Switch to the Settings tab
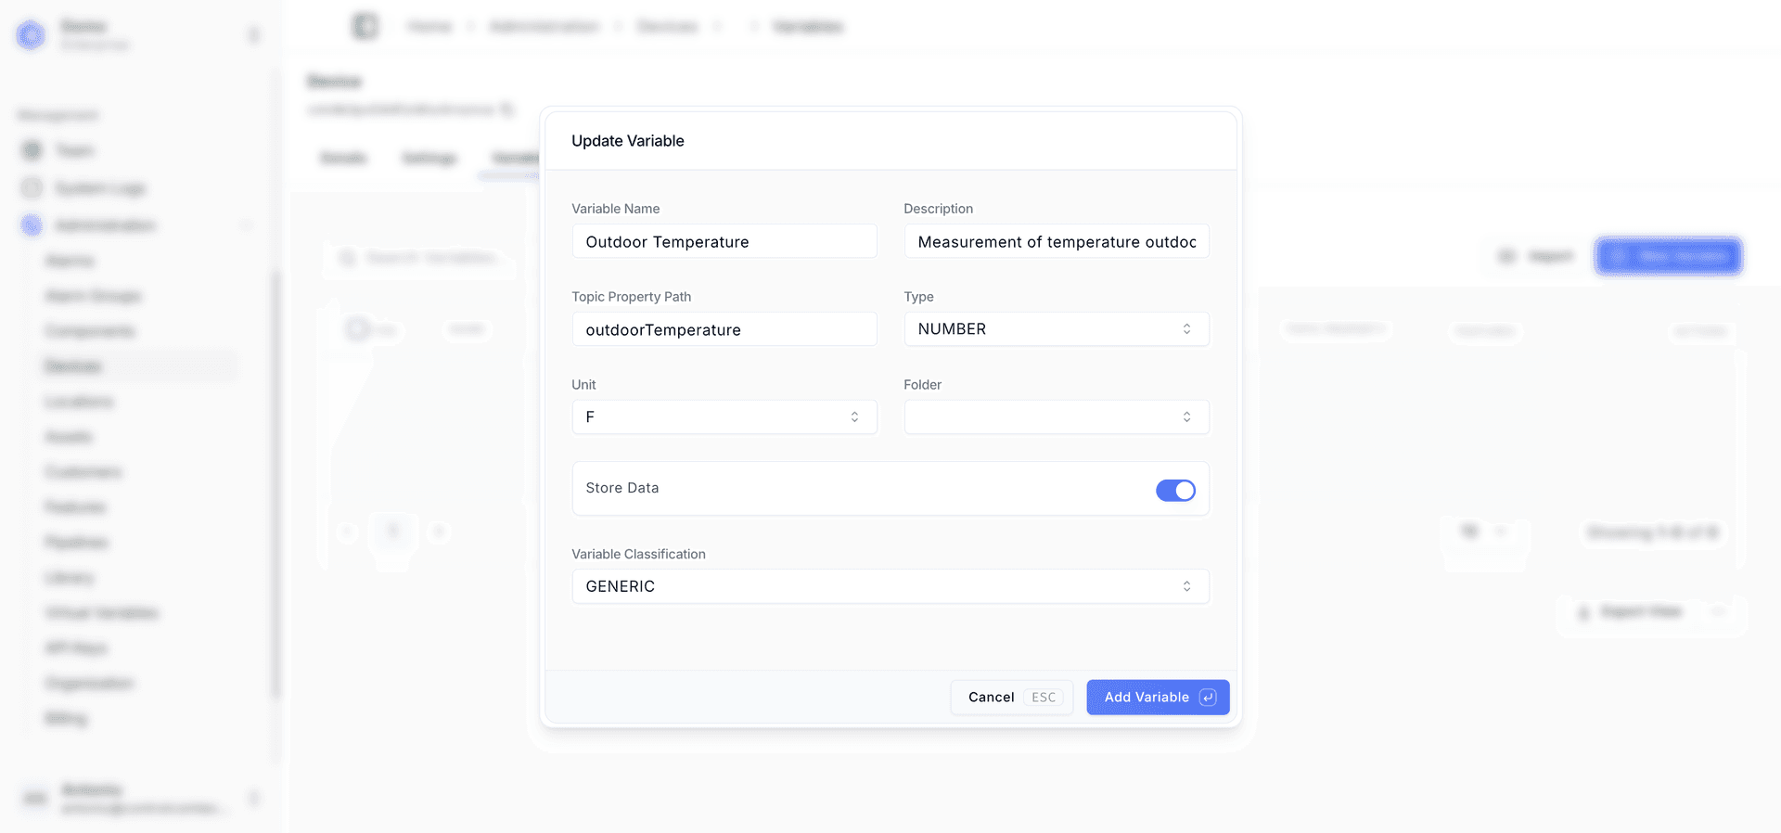Viewport: 1781px width, 833px height. (429, 158)
